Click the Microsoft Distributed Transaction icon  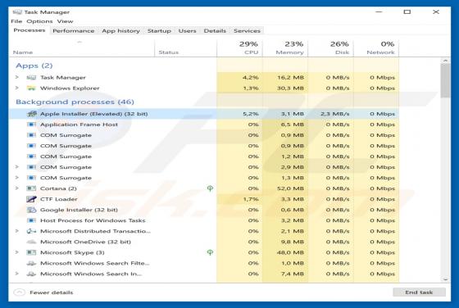point(31,231)
